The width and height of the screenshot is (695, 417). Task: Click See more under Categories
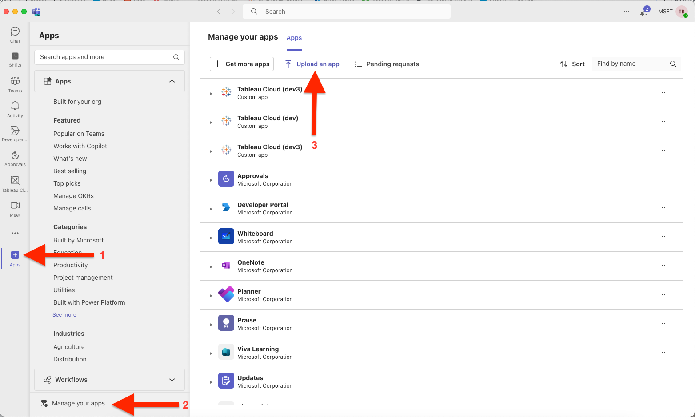coord(64,315)
